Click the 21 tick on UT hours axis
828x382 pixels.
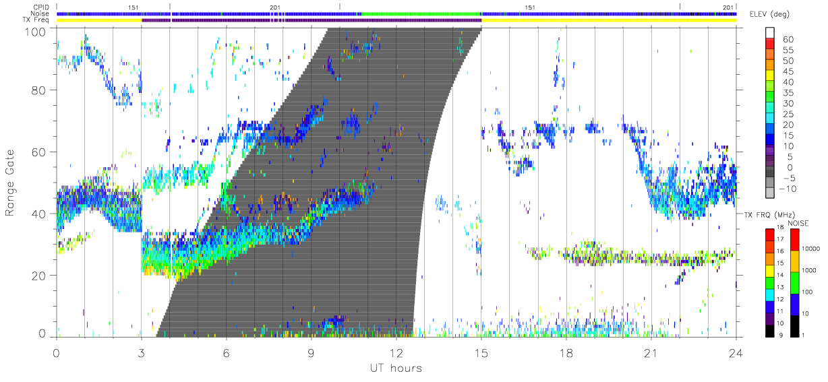pyautogui.click(x=651, y=352)
